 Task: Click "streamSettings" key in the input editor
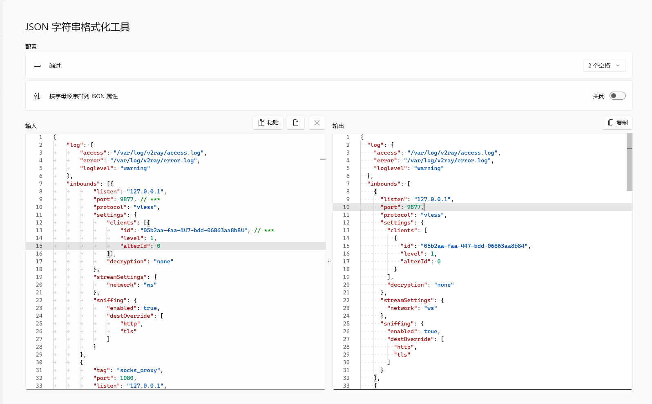pyautogui.click(x=121, y=277)
